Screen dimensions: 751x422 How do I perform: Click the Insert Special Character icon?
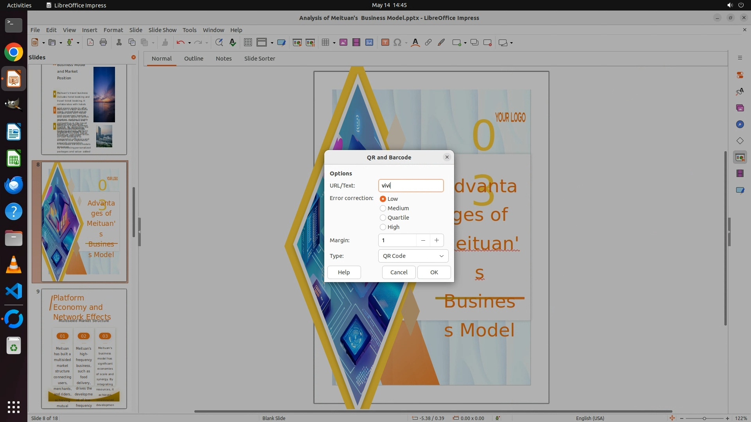[397, 43]
